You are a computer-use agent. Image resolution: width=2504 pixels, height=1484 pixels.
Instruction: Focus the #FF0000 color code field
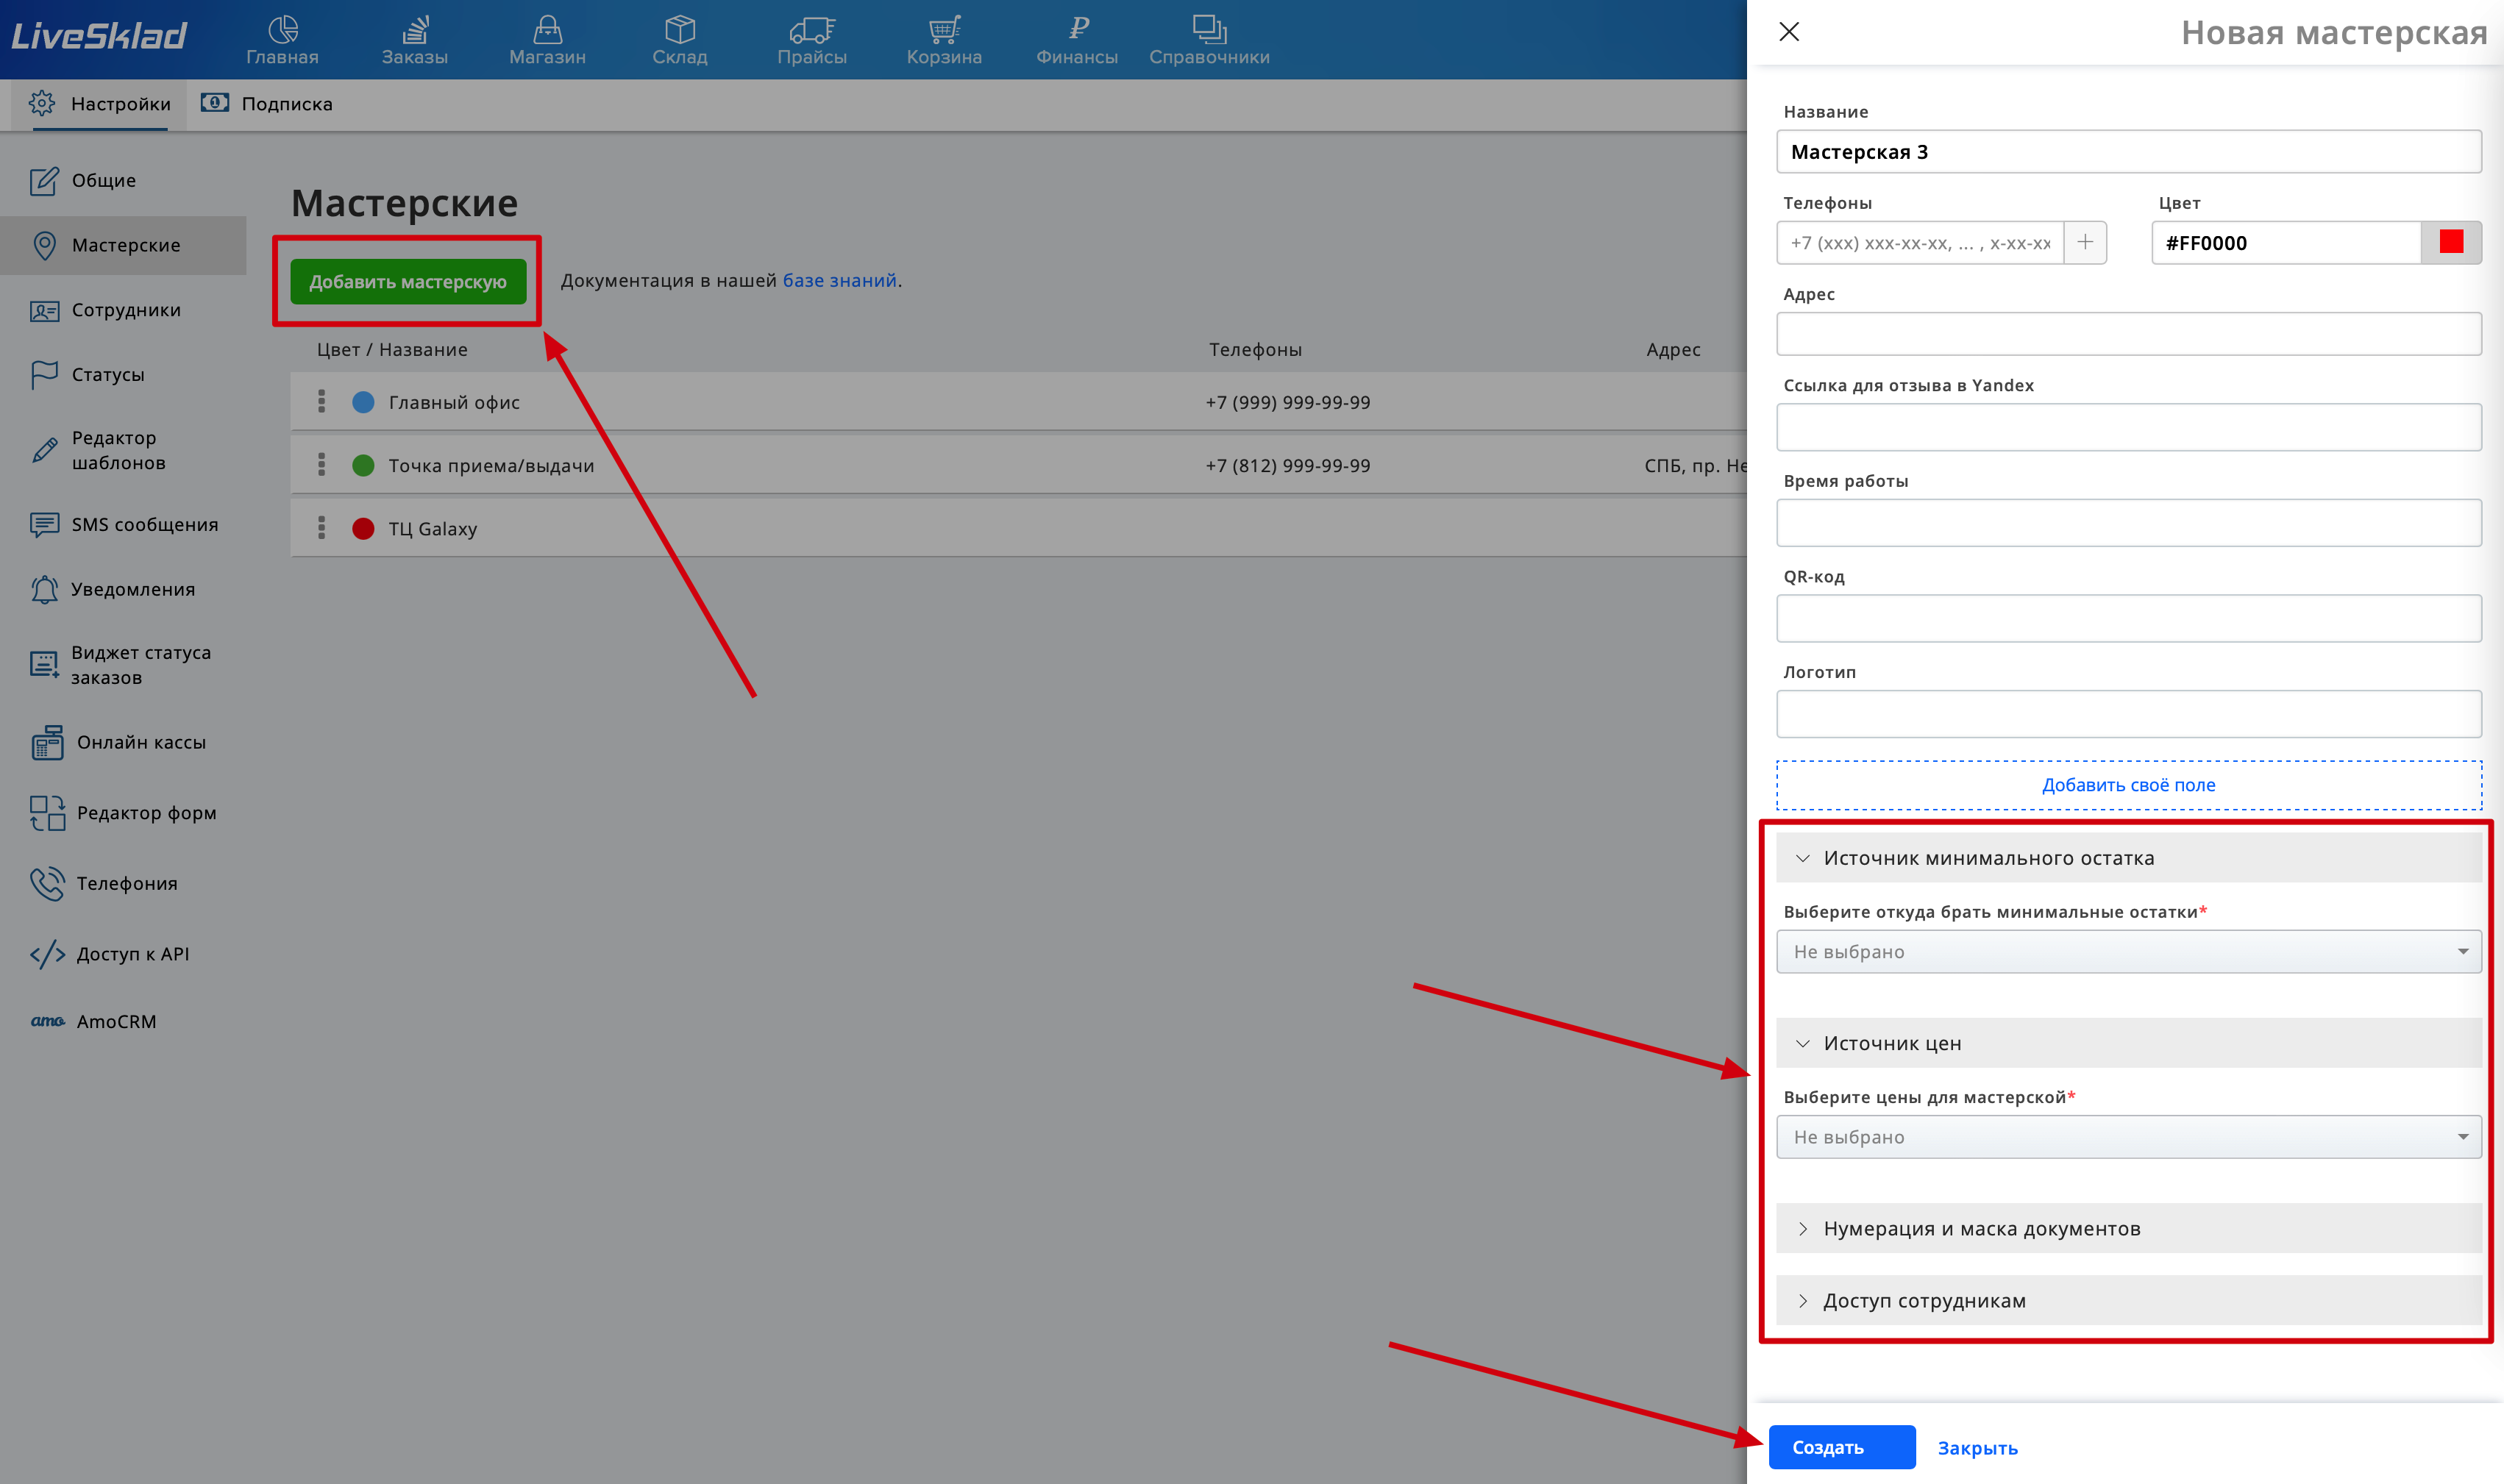2286,243
